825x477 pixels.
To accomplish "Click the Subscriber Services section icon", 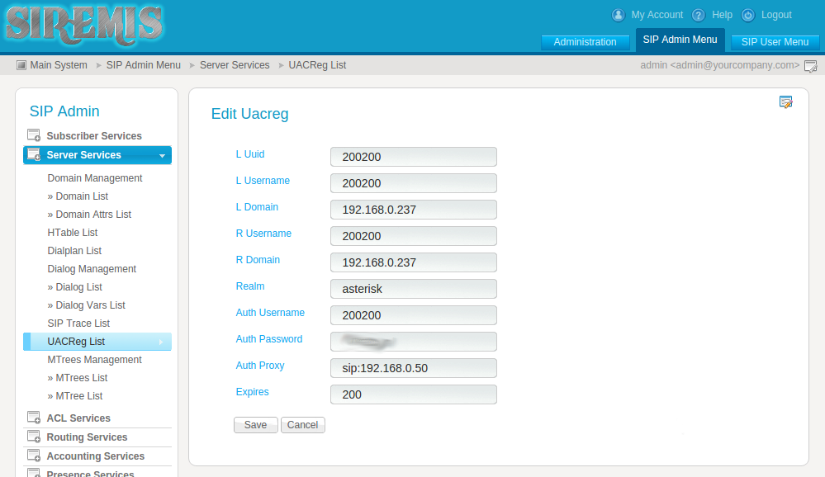I will [x=34, y=135].
